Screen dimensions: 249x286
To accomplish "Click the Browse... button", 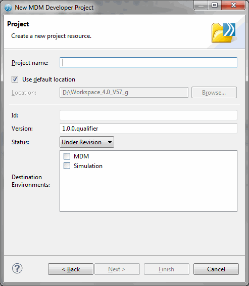I will tap(214, 93).
